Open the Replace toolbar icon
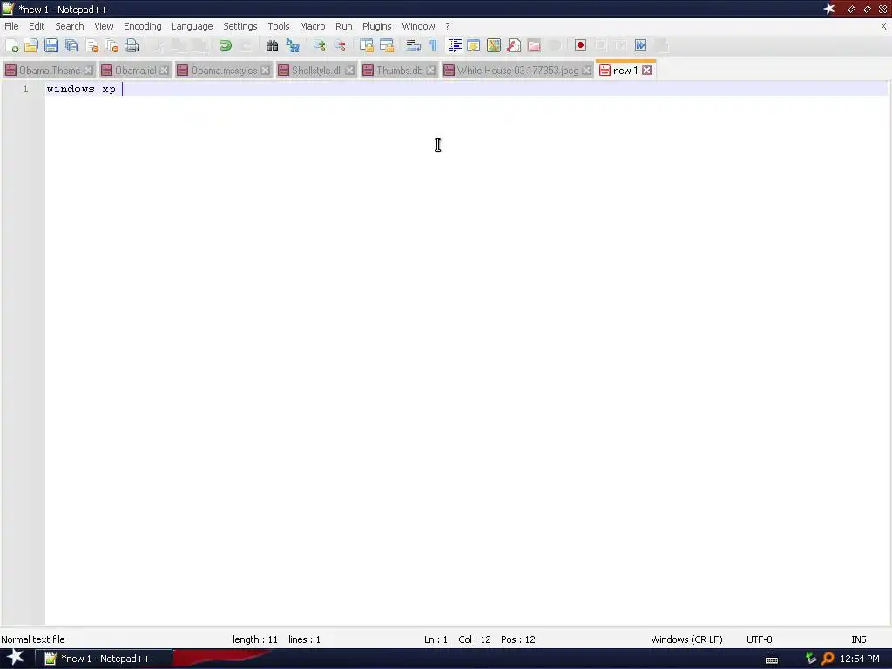Screen dimensions: 892x669 (x=293, y=45)
